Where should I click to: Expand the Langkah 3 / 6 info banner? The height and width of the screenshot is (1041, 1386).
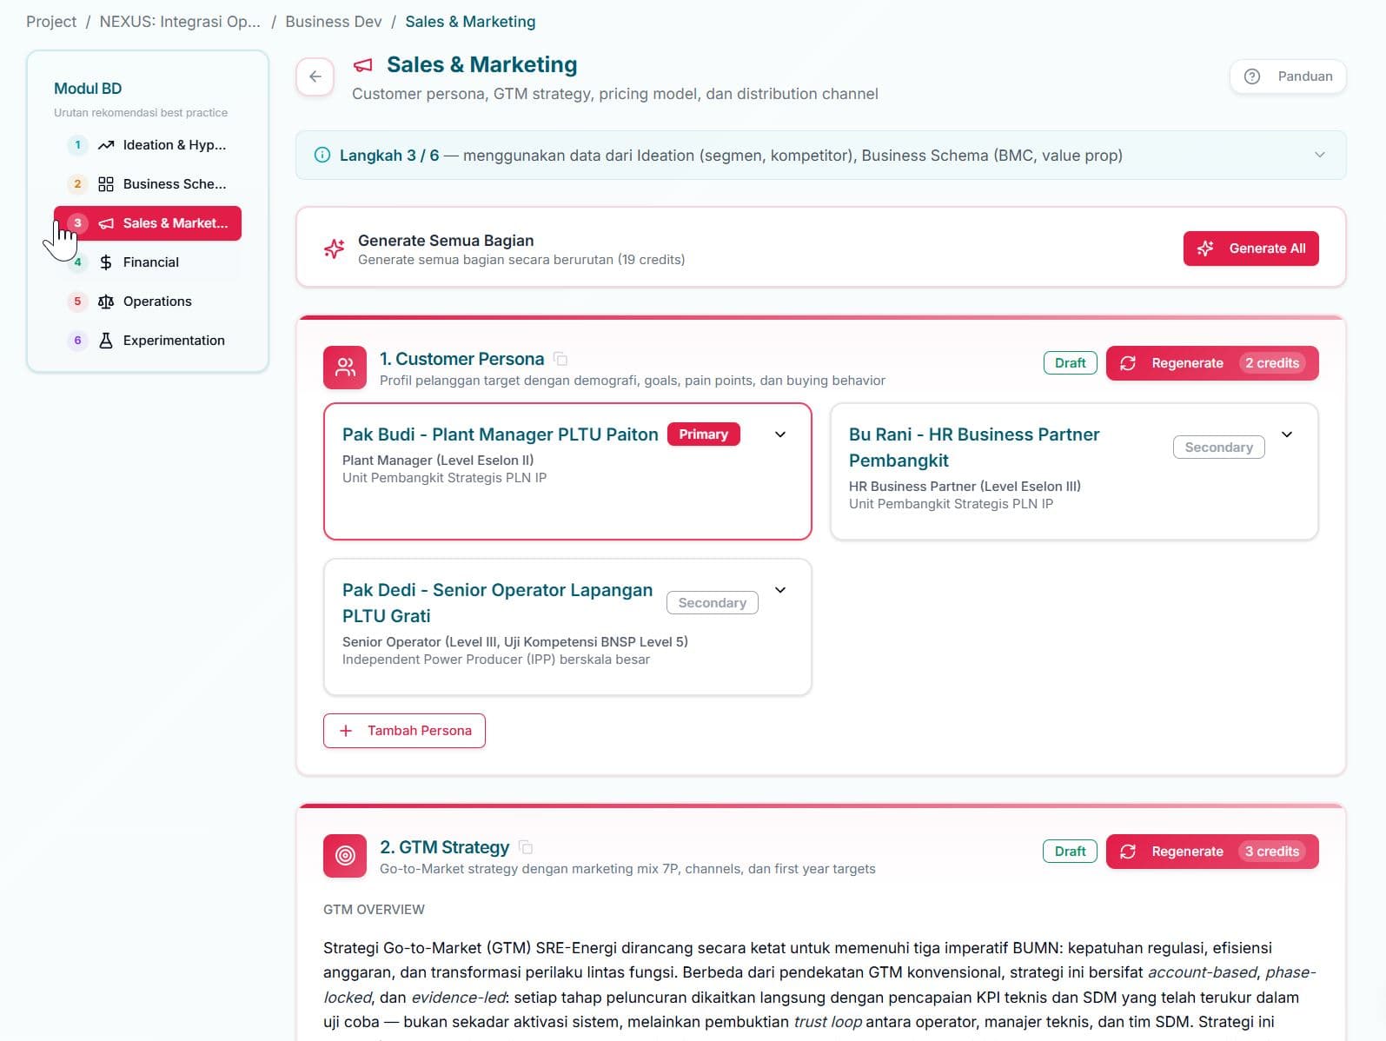[x=1320, y=155]
